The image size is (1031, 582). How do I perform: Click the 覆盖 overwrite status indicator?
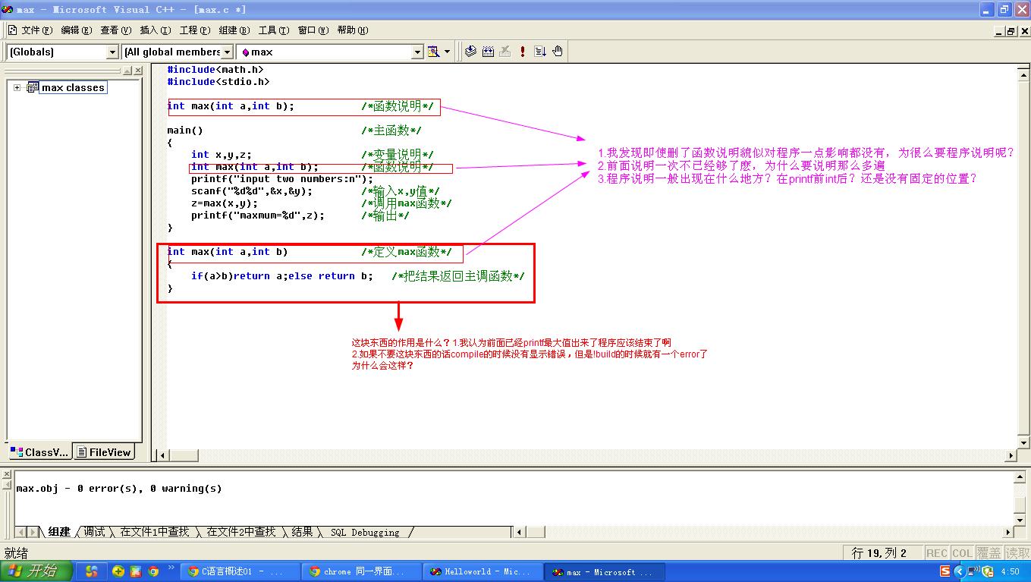pos(989,553)
